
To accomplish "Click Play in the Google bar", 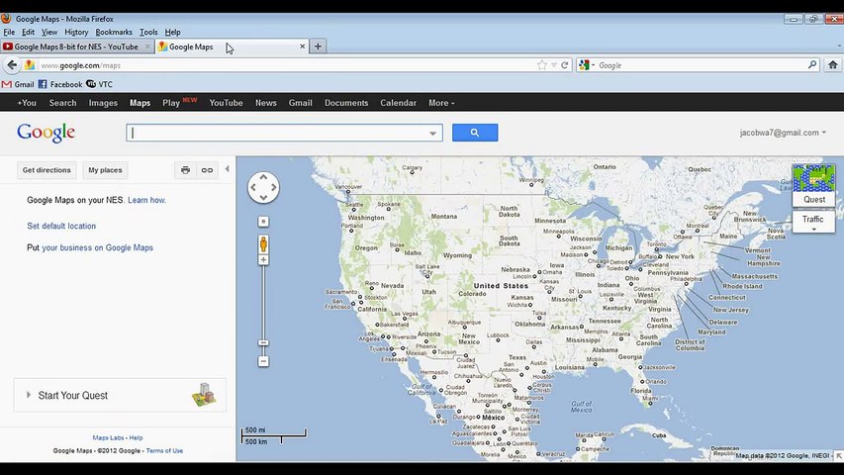I will 171,103.
